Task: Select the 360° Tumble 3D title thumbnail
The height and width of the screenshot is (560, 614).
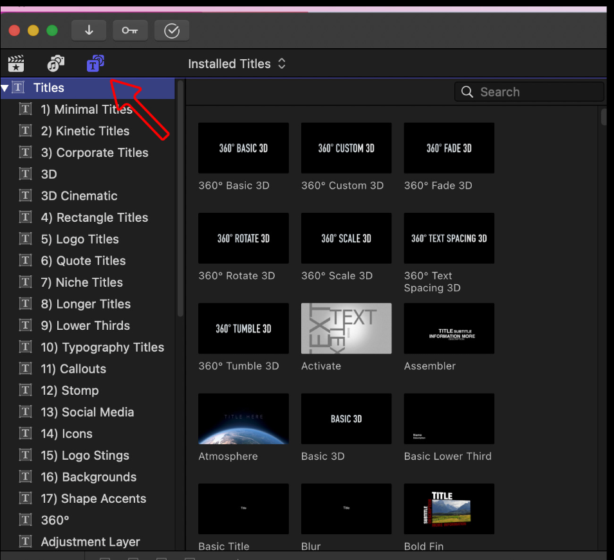Action: [243, 329]
